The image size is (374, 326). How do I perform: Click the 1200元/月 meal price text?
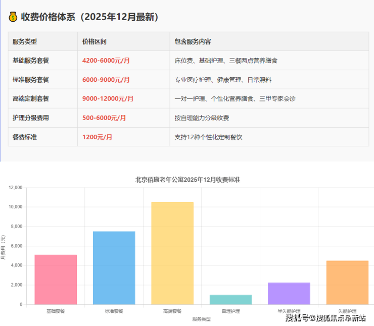point(98,137)
